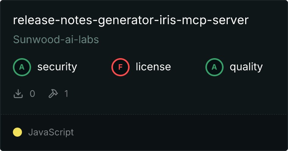Click the dashed divider above JavaScript
288x151 pixels.
[144, 114]
